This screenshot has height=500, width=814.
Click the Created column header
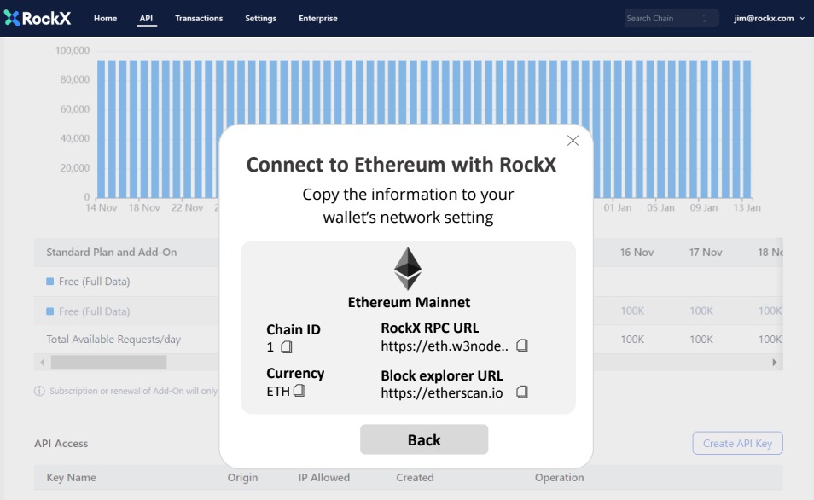(x=415, y=478)
